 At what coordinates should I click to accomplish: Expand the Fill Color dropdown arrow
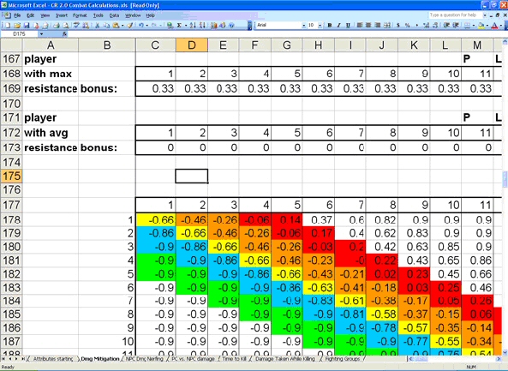(487, 25)
